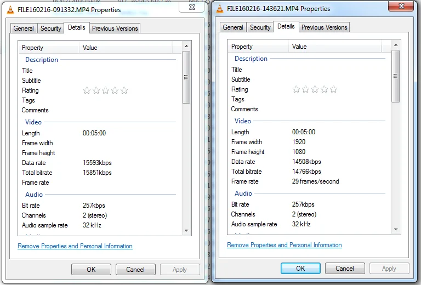Screen dimensions: 421x285
Task: Open Previous Versions tab in 143621 window
Action: coord(325,27)
